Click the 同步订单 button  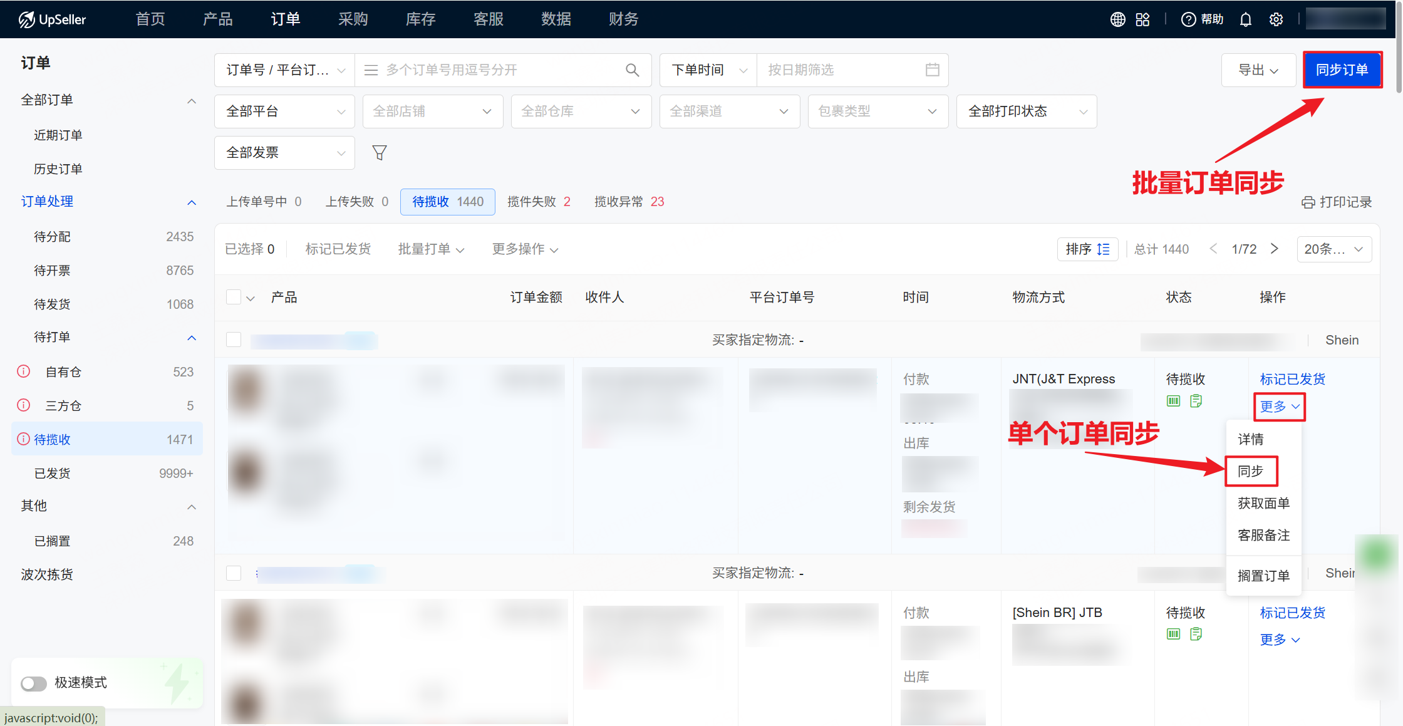click(x=1342, y=70)
